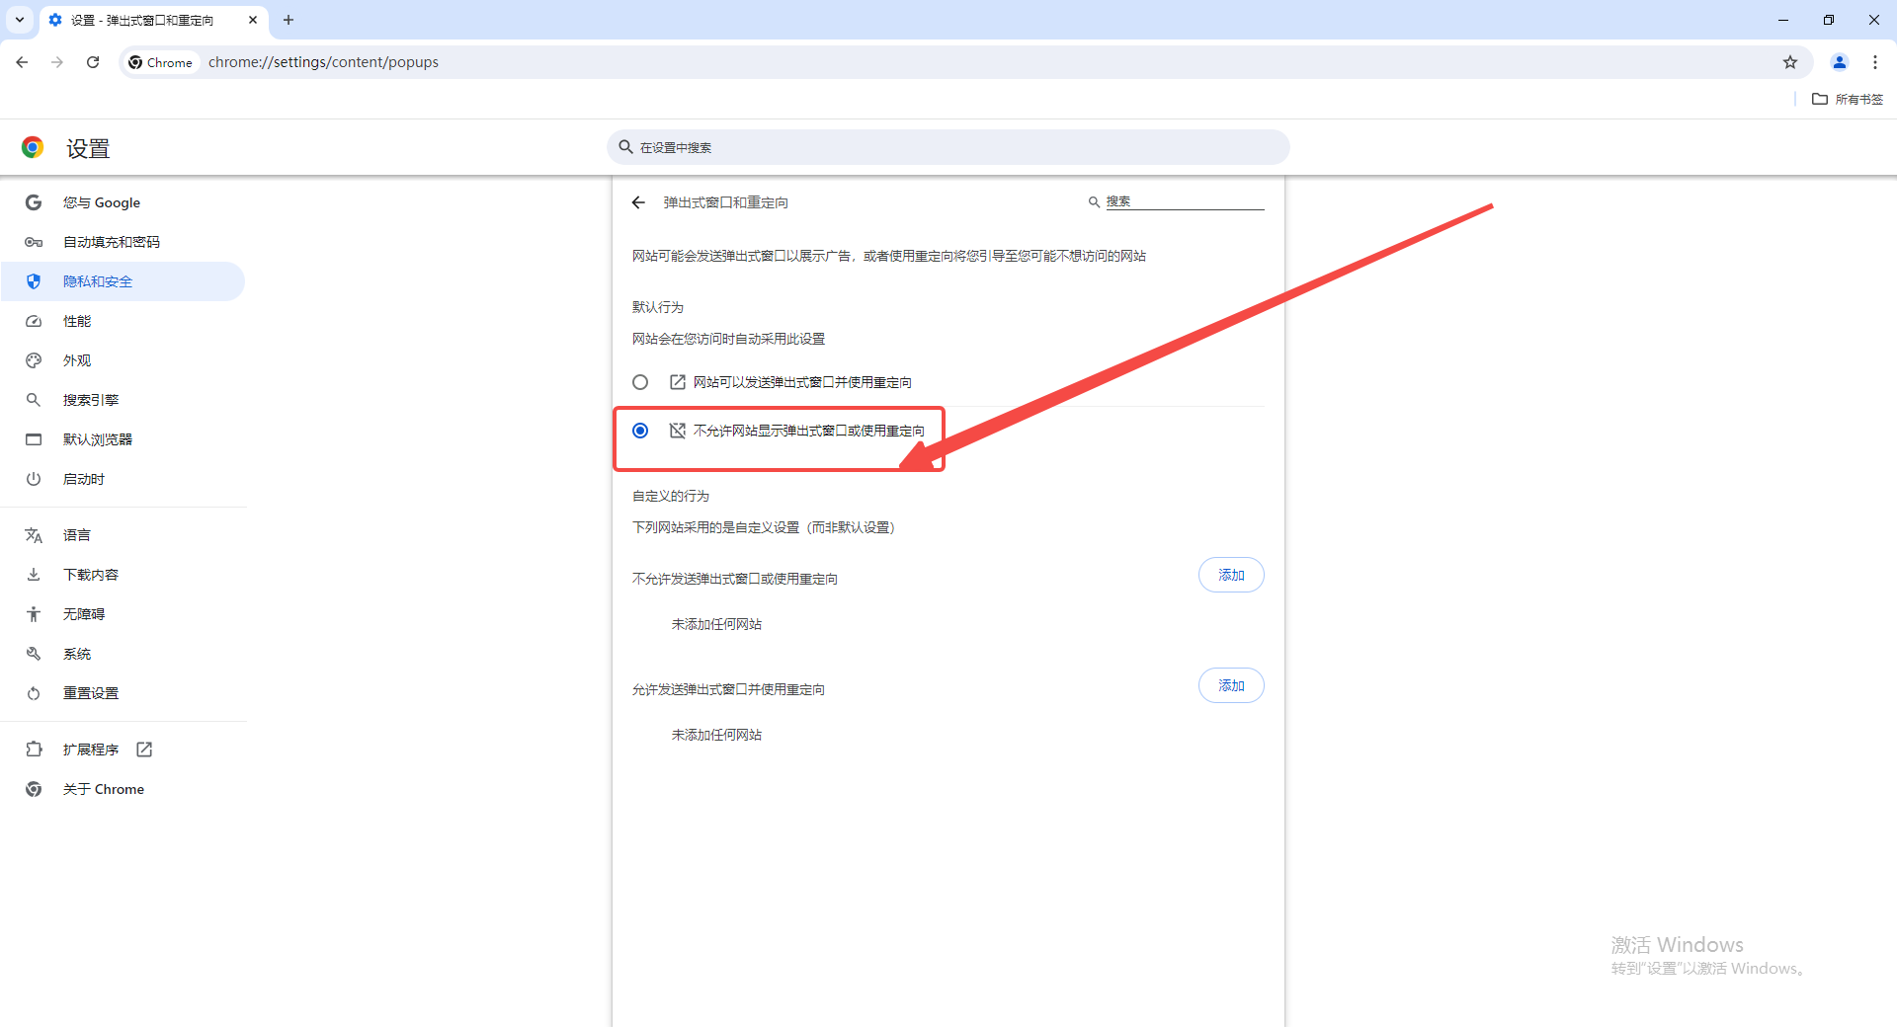Image resolution: width=1897 pixels, height=1027 pixels.
Task: Open 搜索引擎 settings section
Action: 124,400
